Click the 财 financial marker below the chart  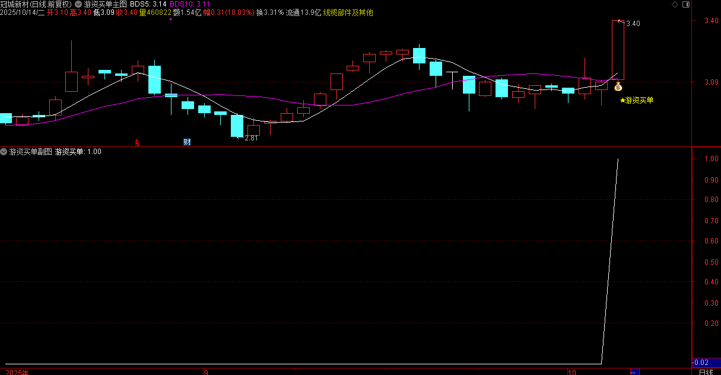tap(187, 142)
